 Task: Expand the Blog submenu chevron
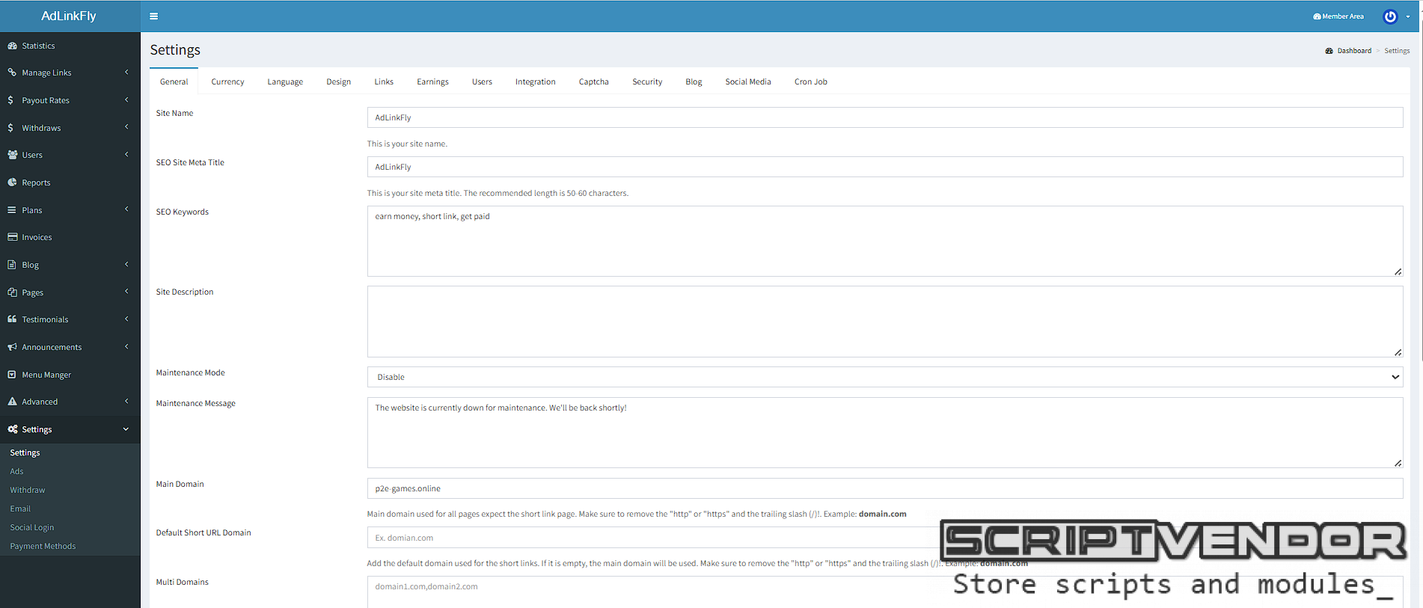[x=126, y=264]
